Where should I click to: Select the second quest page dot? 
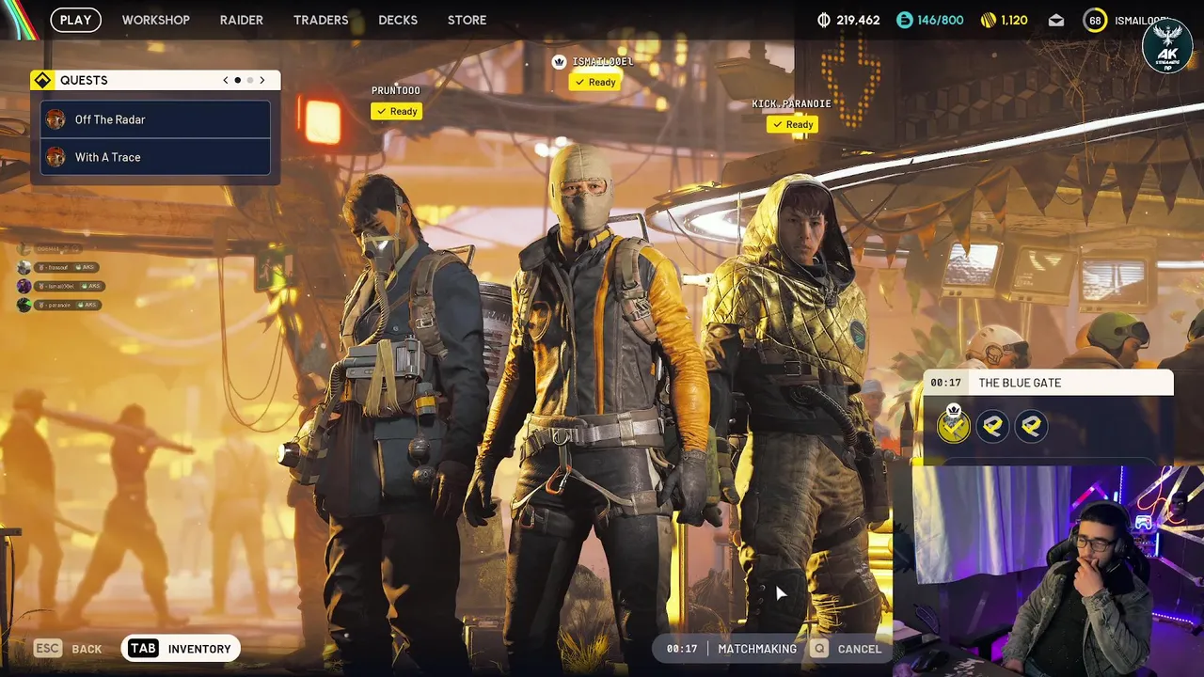tap(249, 80)
